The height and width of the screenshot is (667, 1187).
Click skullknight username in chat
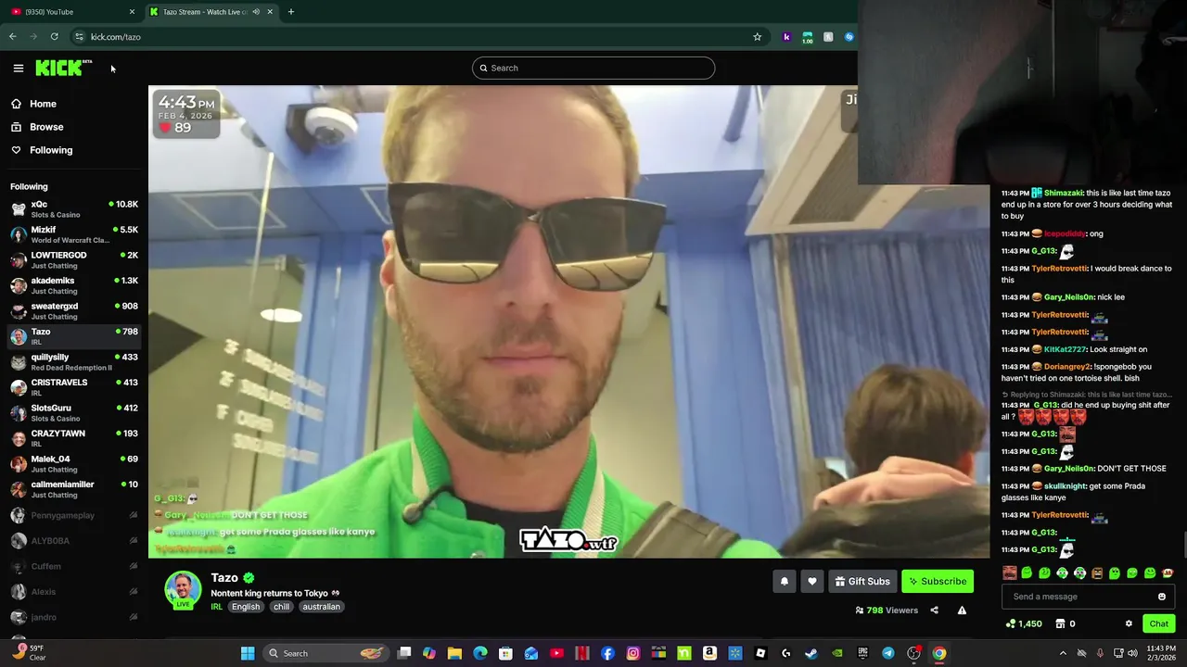1065,486
